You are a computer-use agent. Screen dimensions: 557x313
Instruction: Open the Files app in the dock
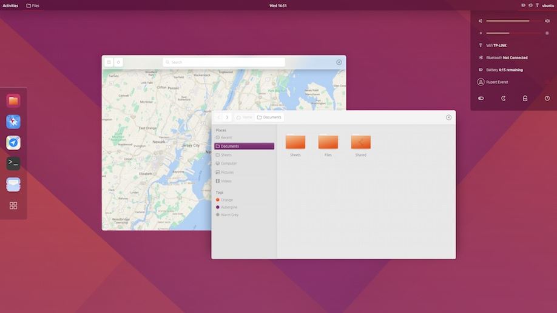[13, 100]
